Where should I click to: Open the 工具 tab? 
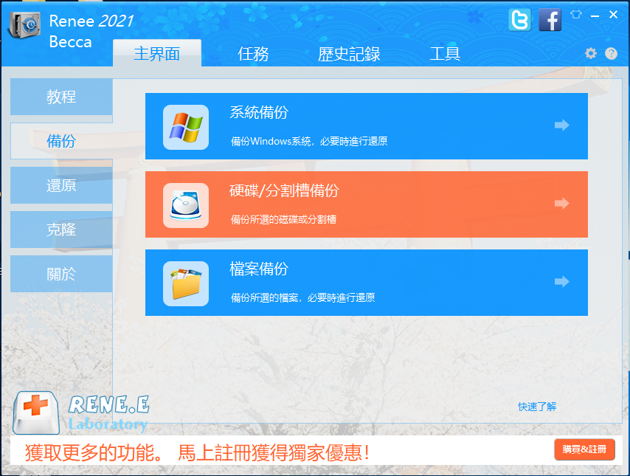point(445,53)
